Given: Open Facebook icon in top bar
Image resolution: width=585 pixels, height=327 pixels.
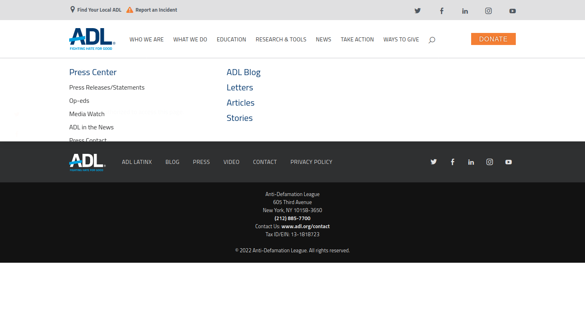Looking at the screenshot, I should [441, 11].
